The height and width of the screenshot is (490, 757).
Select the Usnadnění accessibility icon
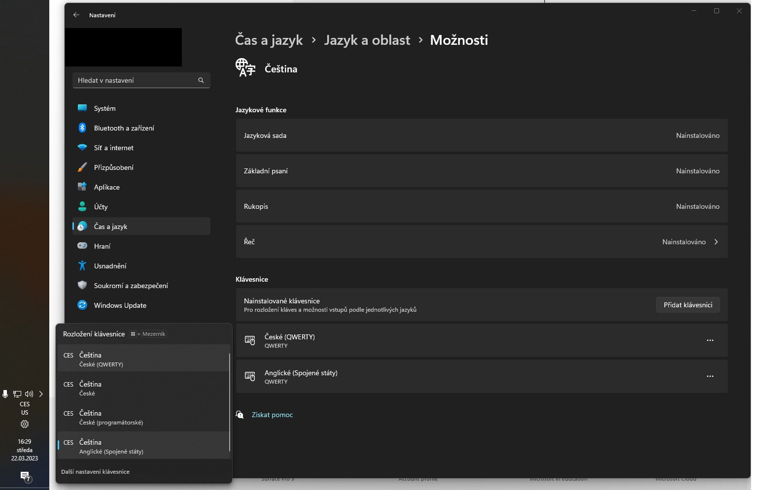click(x=82, y=265)
